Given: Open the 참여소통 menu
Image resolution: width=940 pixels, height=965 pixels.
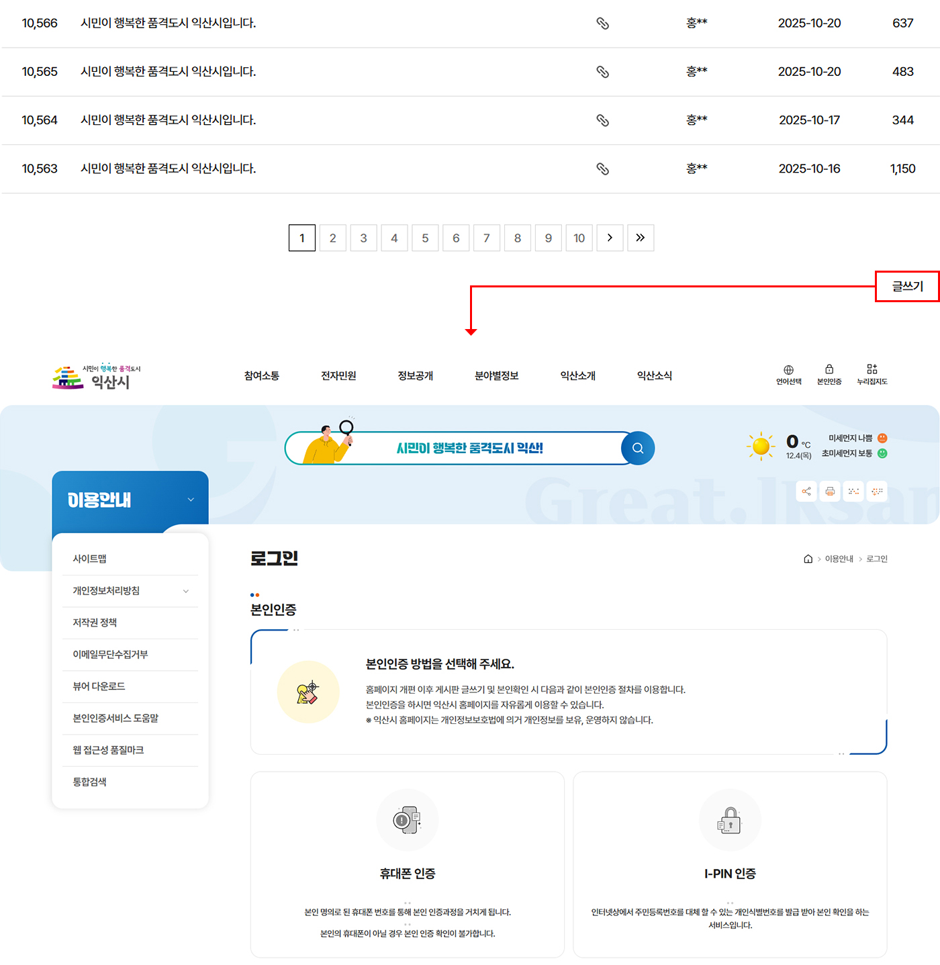Looking at the screenshot, I should [261, 376].
